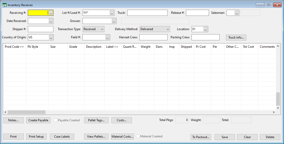The width and height of the screenshot is (284, 144).
Task: Click the Lot #/Load # lookup ellipsis
Action: pos(112,13)
